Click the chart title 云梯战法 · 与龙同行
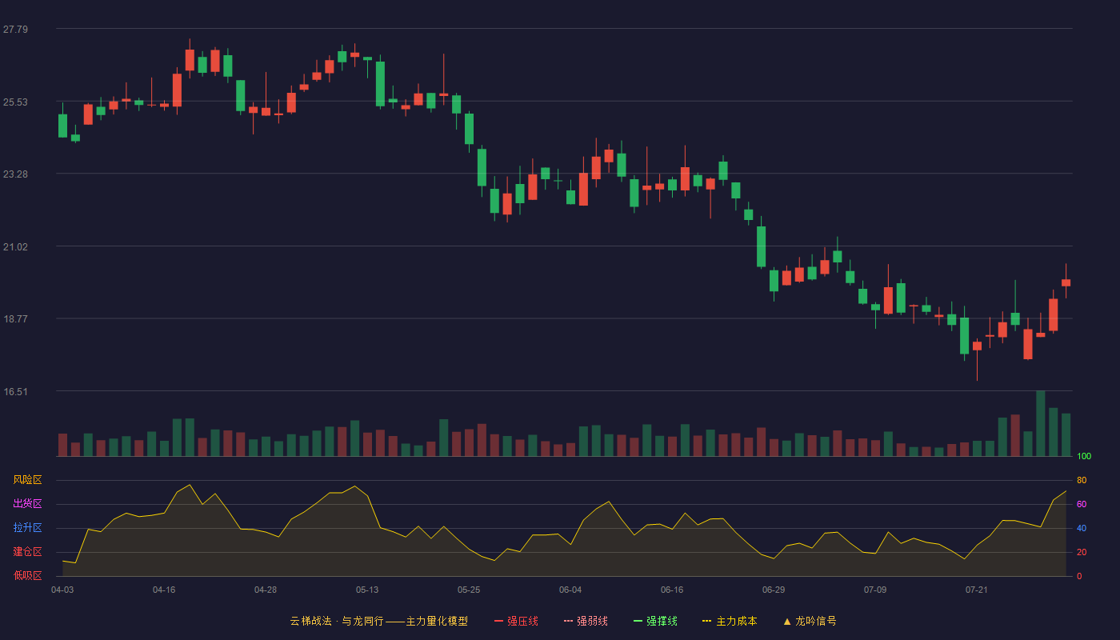The height and width of the screenshot is (640, 1120). pos(337,621)
